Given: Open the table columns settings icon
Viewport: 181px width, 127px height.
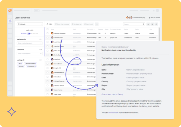Looking at the screenshot, I should (152, 24).
